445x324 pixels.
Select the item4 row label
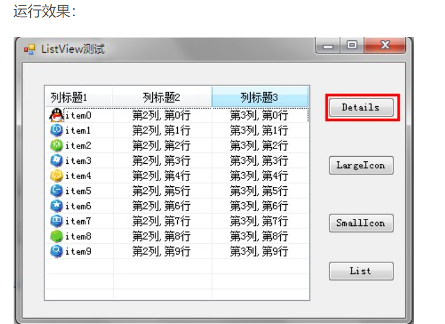[x=78, y=176]
